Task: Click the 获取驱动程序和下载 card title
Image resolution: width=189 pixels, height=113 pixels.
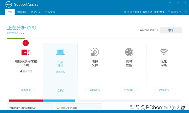Action: pos(26,63)
